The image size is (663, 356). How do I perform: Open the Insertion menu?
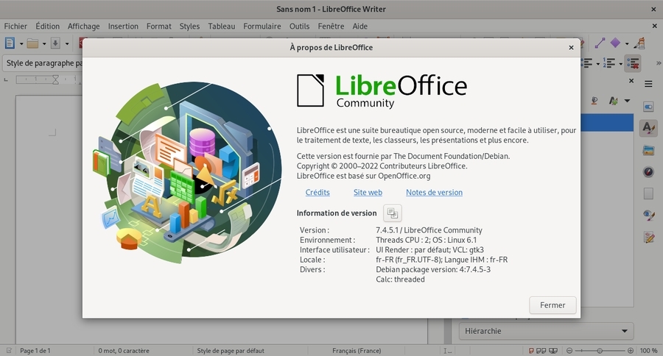123,26
